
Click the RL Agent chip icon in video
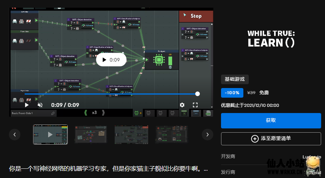point(159,60)
